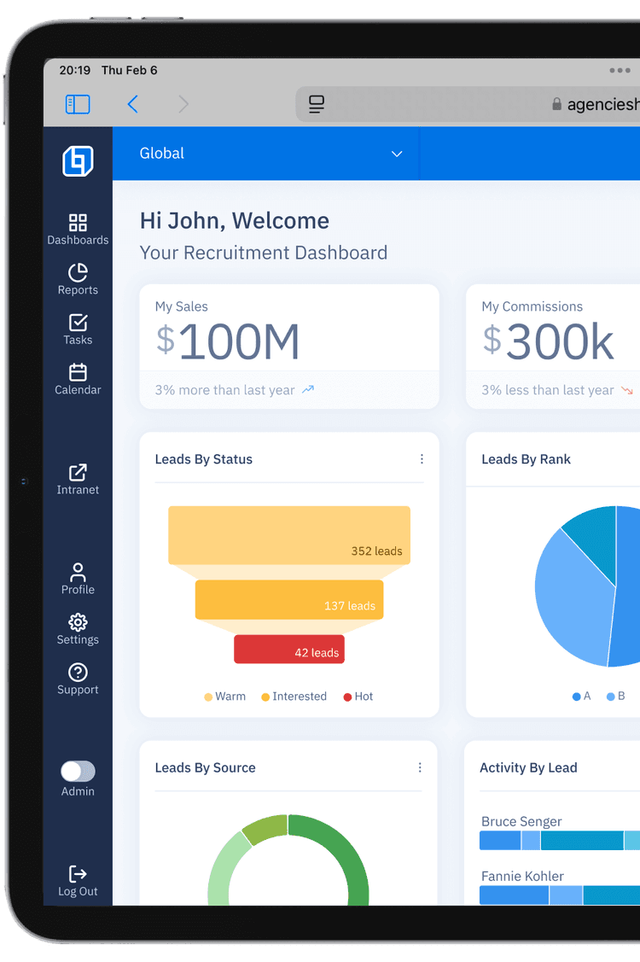Go to Tasks in the sidebar
The height and width of the screenshot is (962, 640).
click(78, 324)
